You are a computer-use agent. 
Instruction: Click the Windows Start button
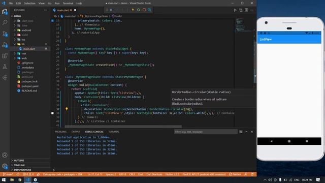click(4, 179)
